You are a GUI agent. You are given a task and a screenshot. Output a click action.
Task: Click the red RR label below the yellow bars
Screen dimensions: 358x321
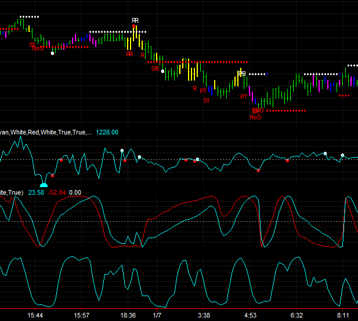click(129, 54)
